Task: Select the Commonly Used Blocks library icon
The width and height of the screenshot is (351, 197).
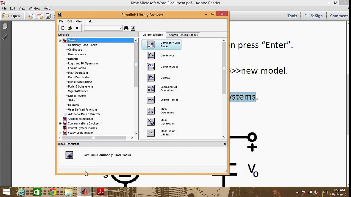Action: (x=151, y=44)
